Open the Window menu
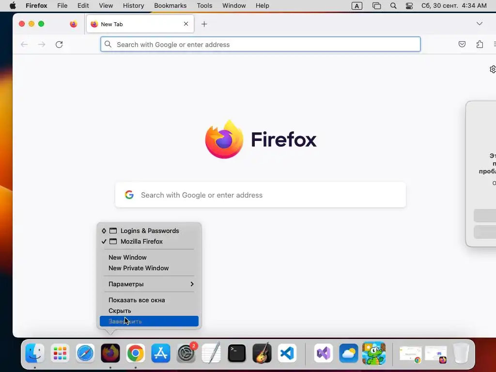Viewport: 496px width, 372px height. pyautogui.click(x=234, y=6)
